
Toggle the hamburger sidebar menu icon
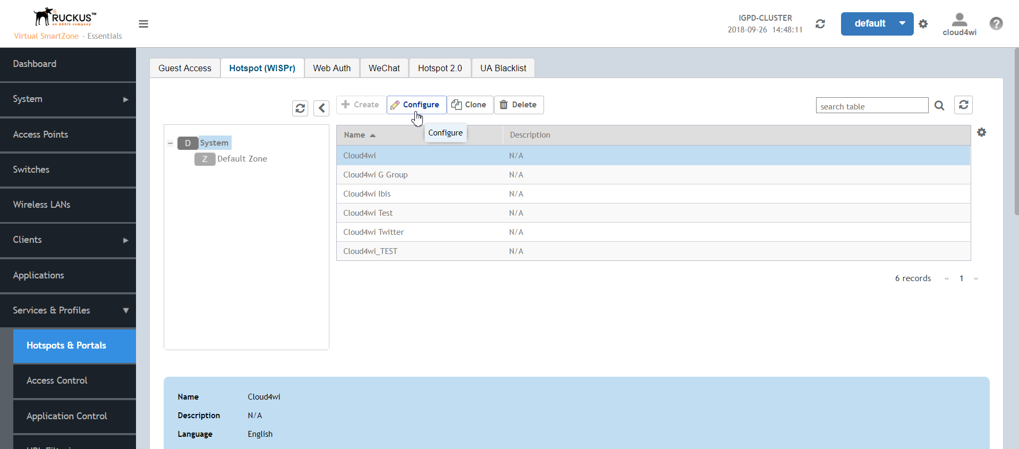click(143, 24)
